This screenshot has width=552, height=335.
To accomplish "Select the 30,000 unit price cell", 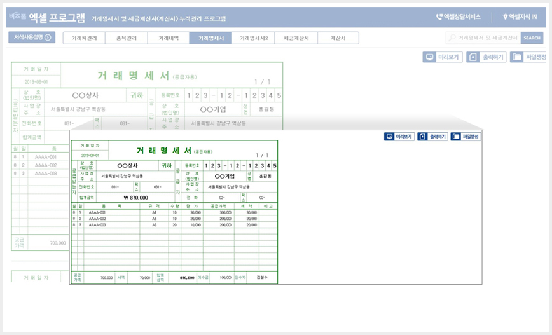I will tap(192, 212).
